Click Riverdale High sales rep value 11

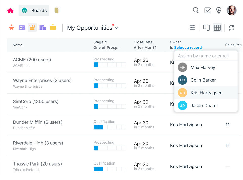tap(227, 146)
